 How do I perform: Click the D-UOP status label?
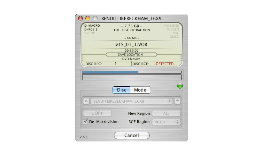point(90,33)
